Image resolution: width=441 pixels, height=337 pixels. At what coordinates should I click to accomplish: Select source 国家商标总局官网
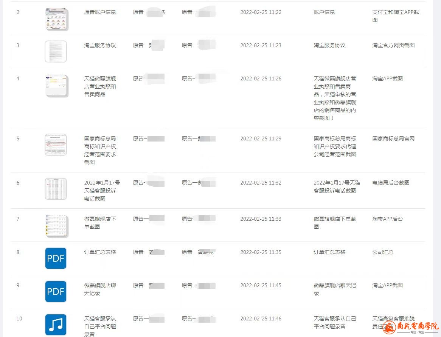point(393,138)
